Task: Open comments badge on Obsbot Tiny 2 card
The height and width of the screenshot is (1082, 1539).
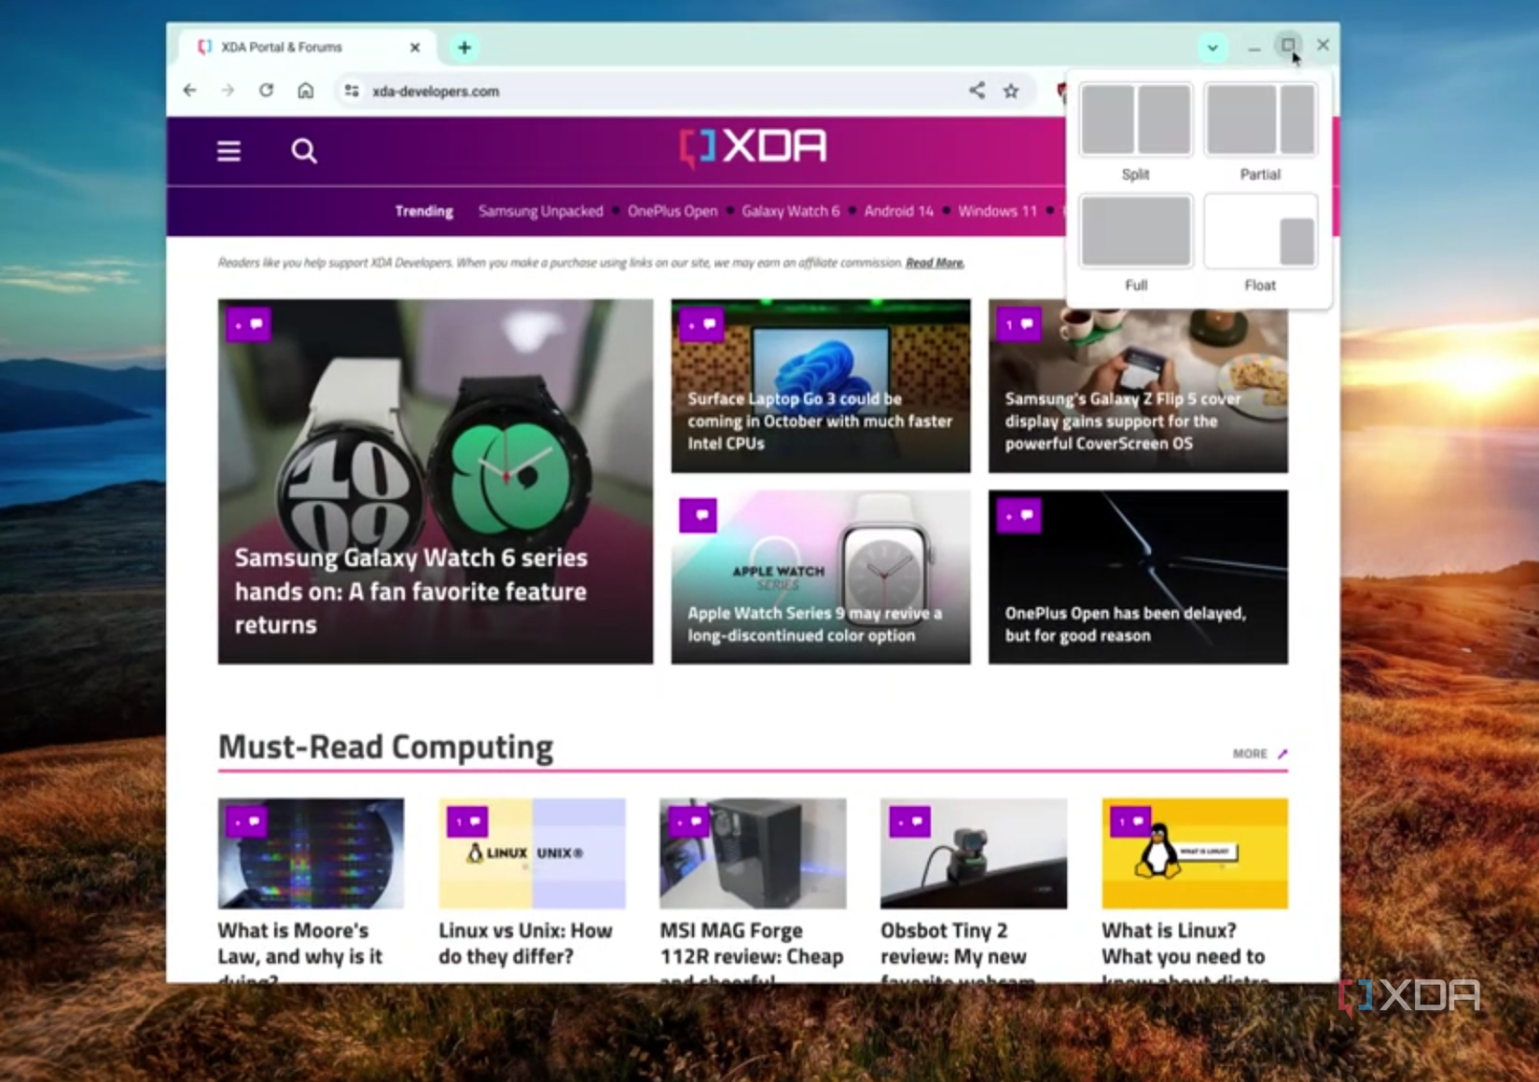Action: (909, 822)
